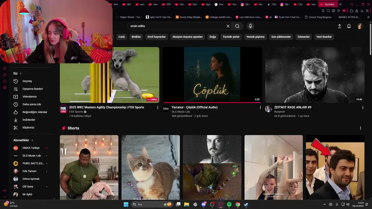The width and height of the screenshot is (372, 209).
Task: Open Geçmiş history in sidebar
Action: [31, 81]
